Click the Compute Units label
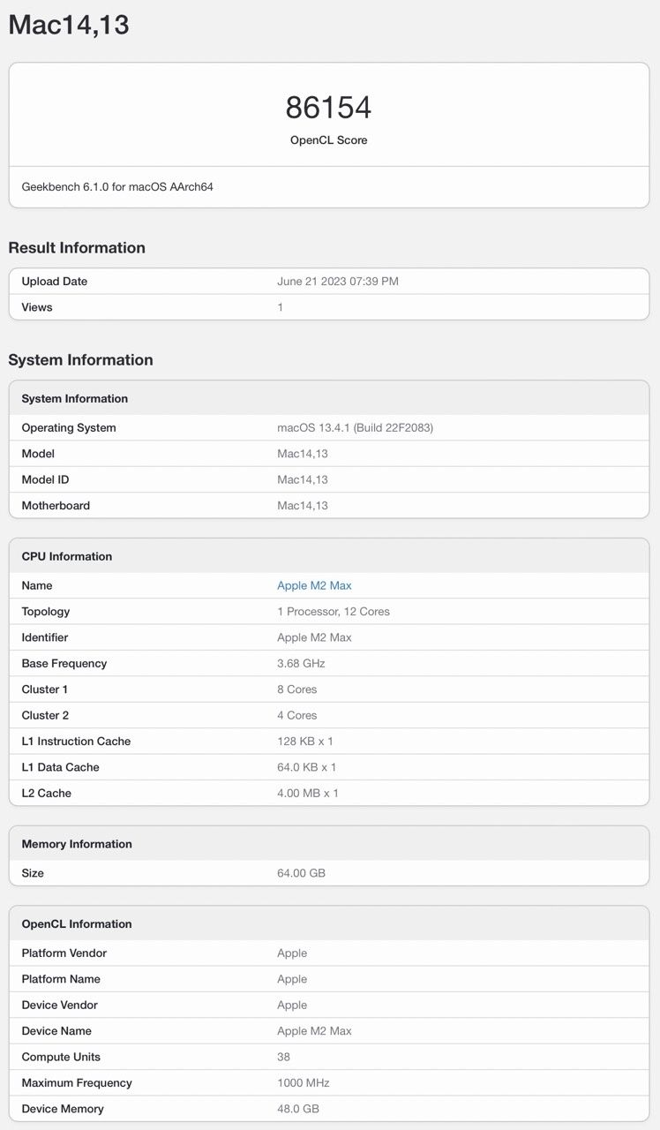The image size is (660, 1130). [x=61, y=1057]
